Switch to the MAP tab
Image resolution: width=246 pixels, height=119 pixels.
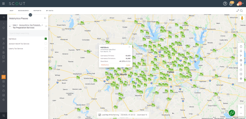click(x=11, y=11)
